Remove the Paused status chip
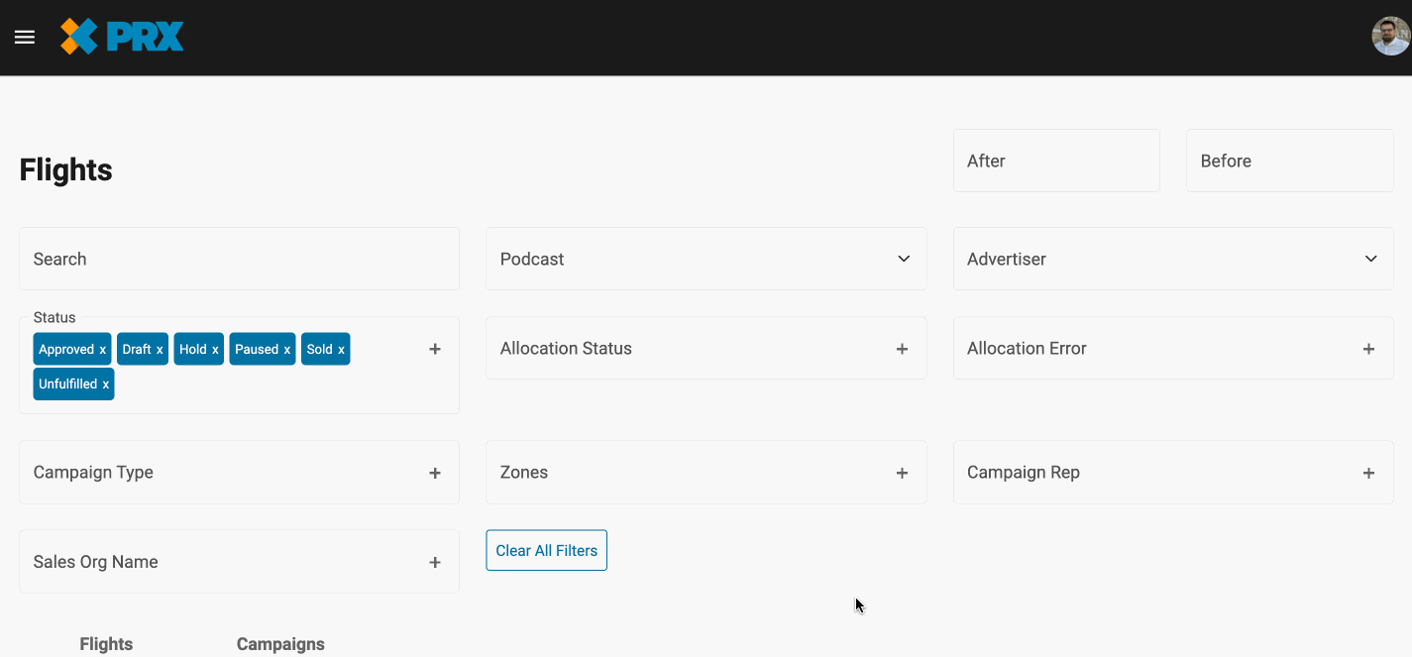Image resolution: width=1412 pixels, height=657 pixels. coord(287,350)
